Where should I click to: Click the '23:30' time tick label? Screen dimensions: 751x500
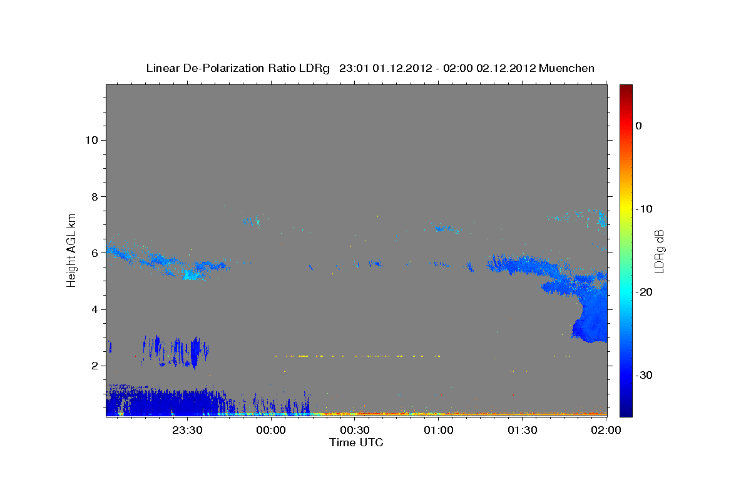[188, 430]
